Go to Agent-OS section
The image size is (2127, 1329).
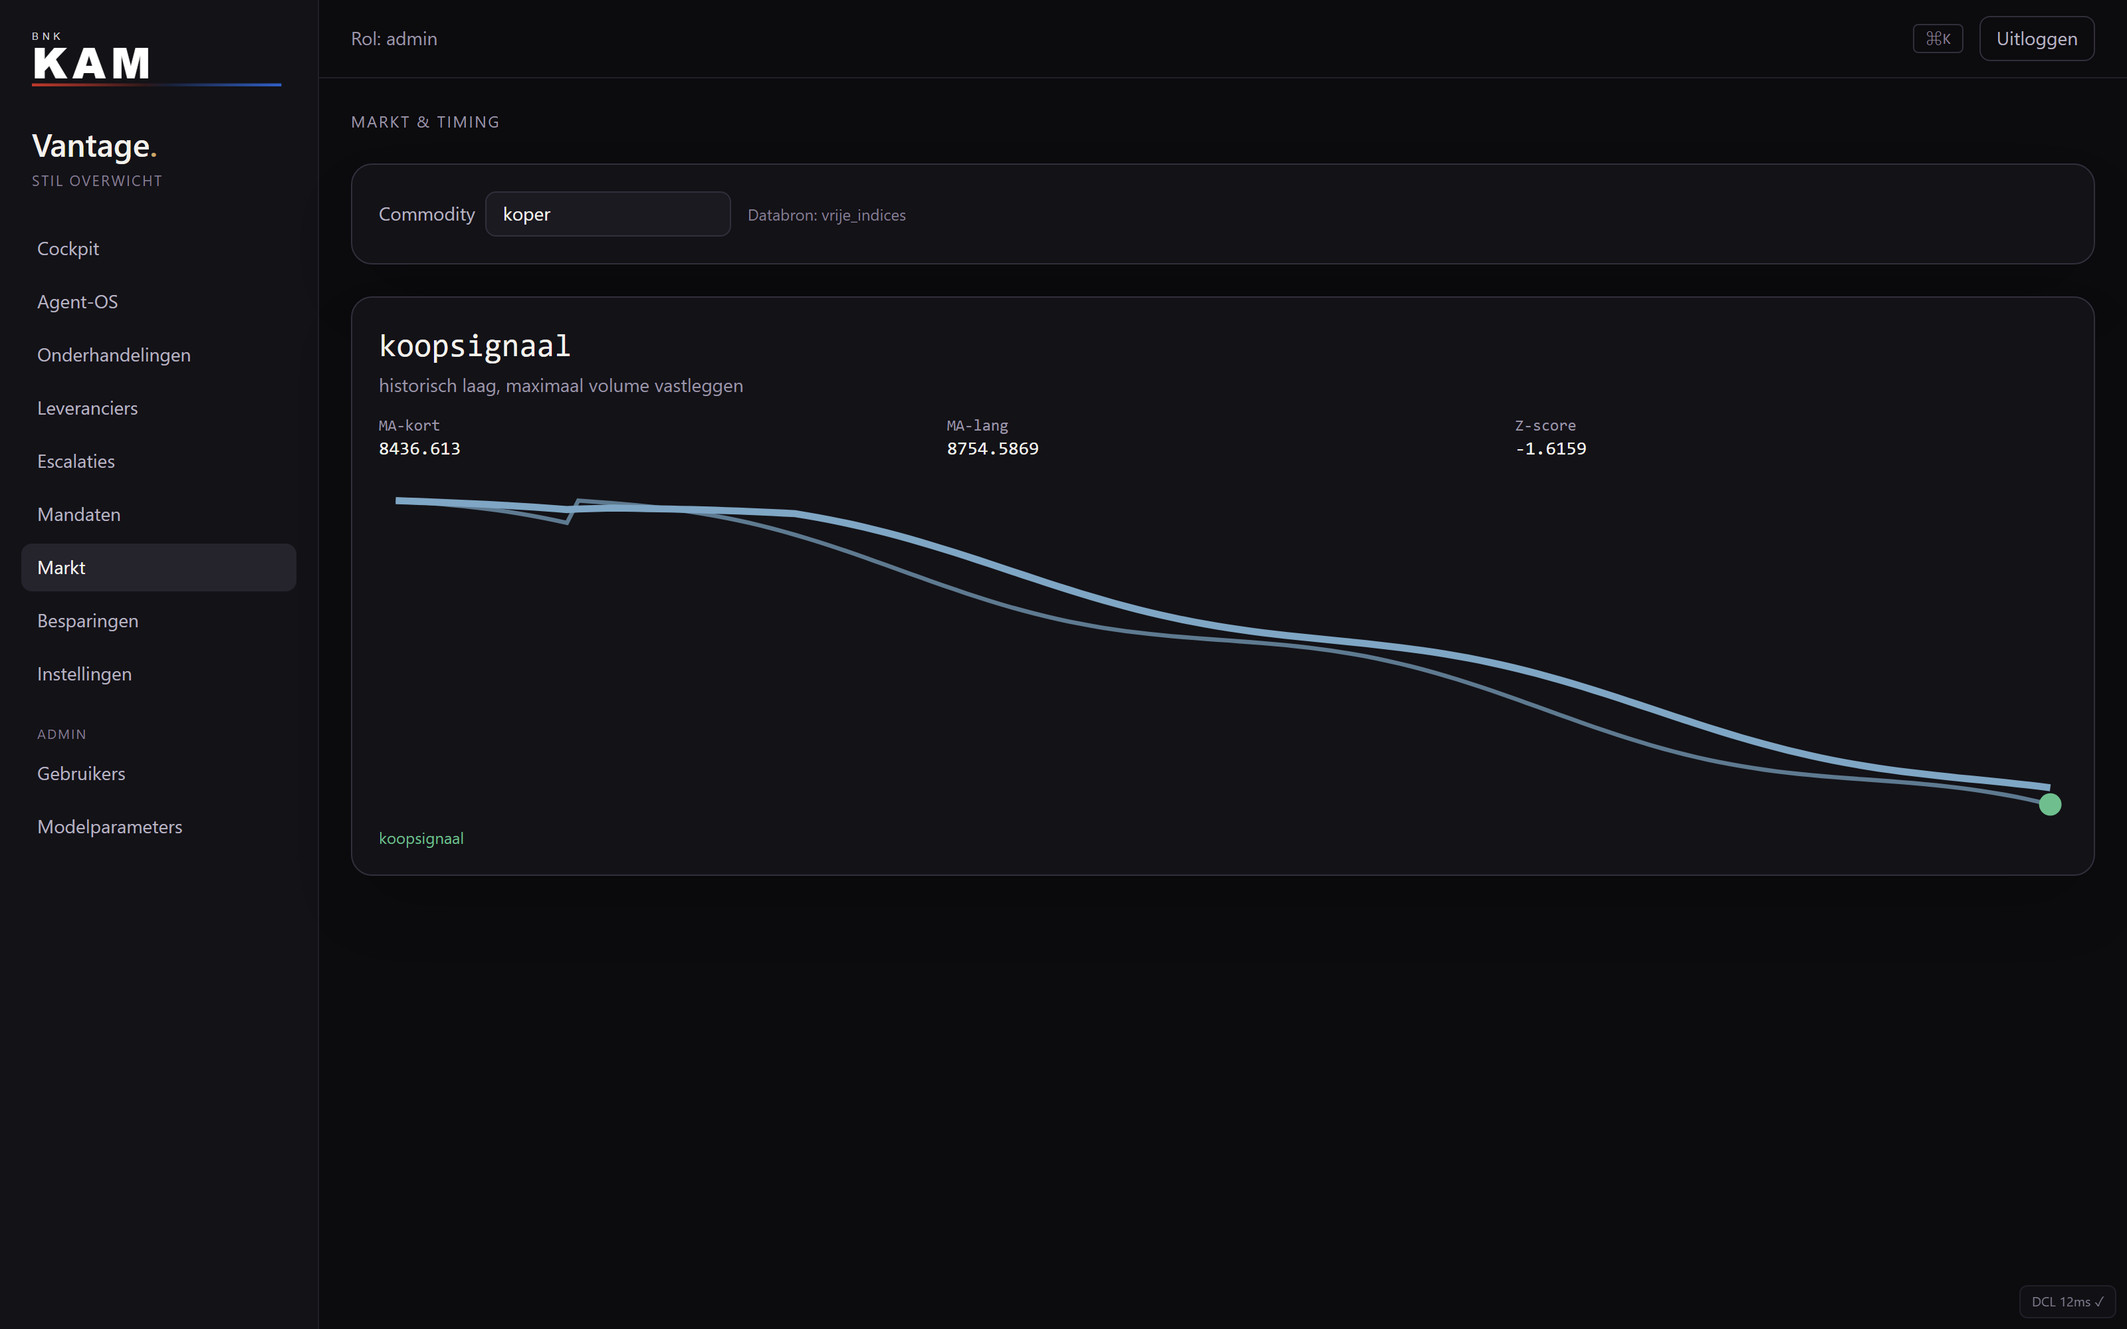coord(158,302)
